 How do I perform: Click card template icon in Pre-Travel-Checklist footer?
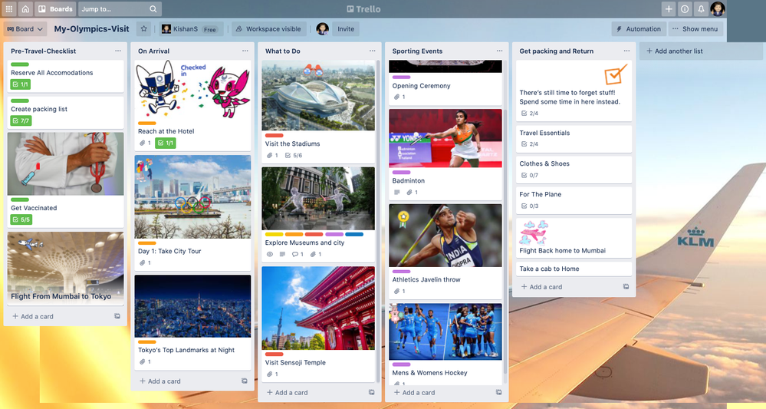[x=117, y=317]
